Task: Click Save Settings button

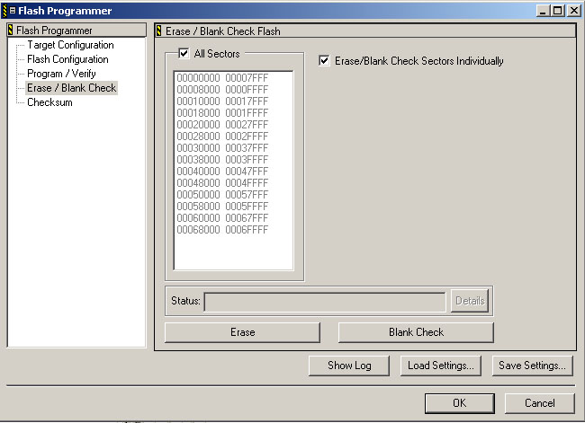Action: pos(533,366)
